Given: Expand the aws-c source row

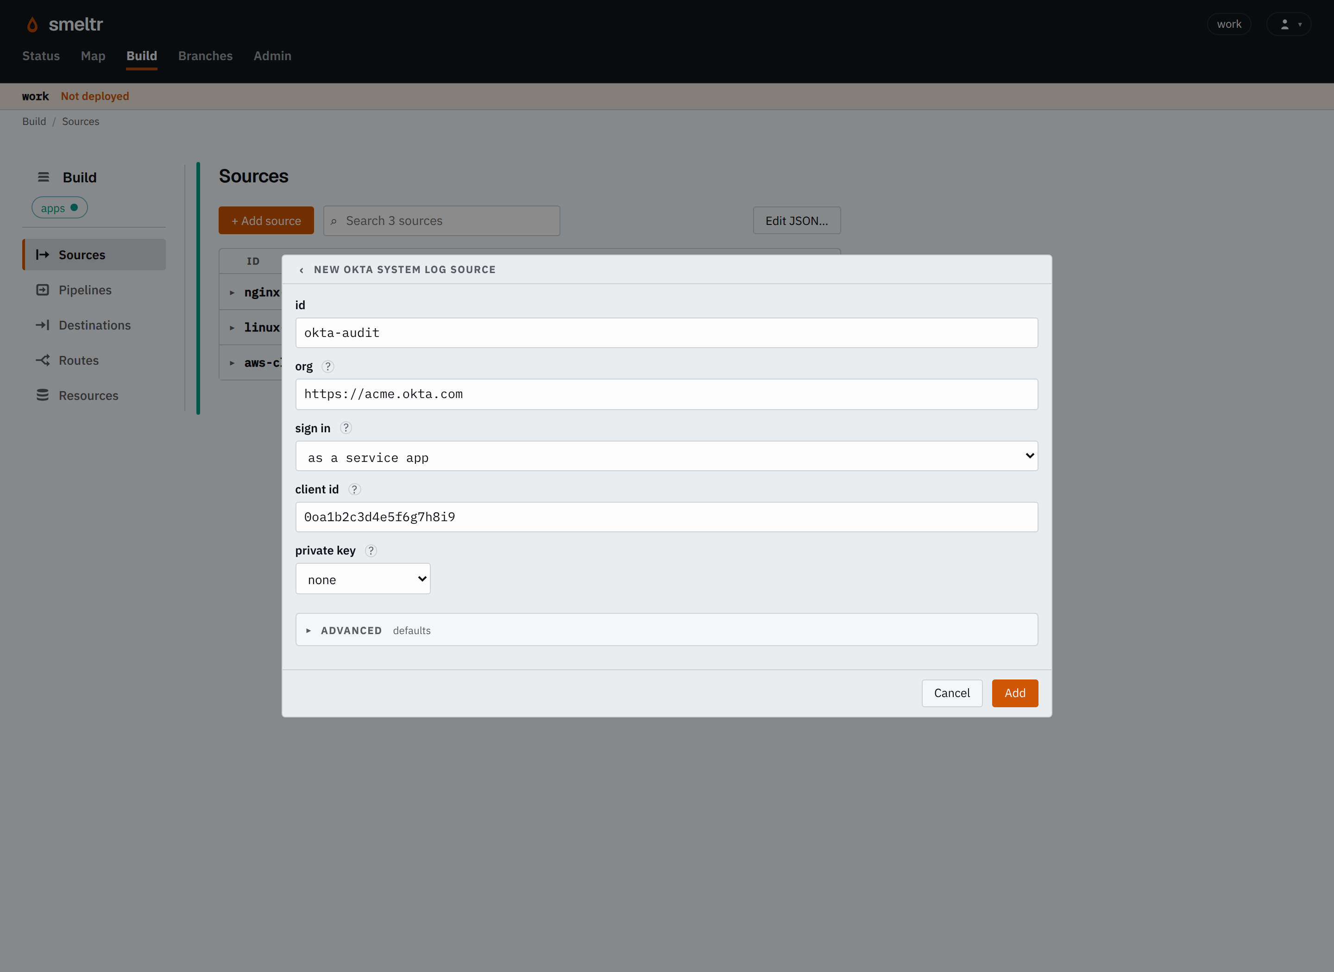Looking at the screenshot, I should tap(232, 363).
